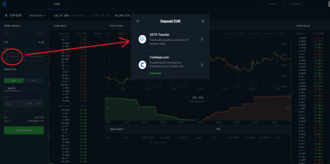Click the EUR Spread row in order book
Screen dimensions: 330x164
77,106
